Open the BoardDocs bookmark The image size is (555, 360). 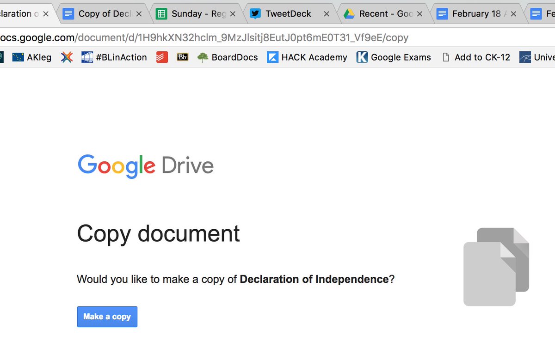coord(227,57)
